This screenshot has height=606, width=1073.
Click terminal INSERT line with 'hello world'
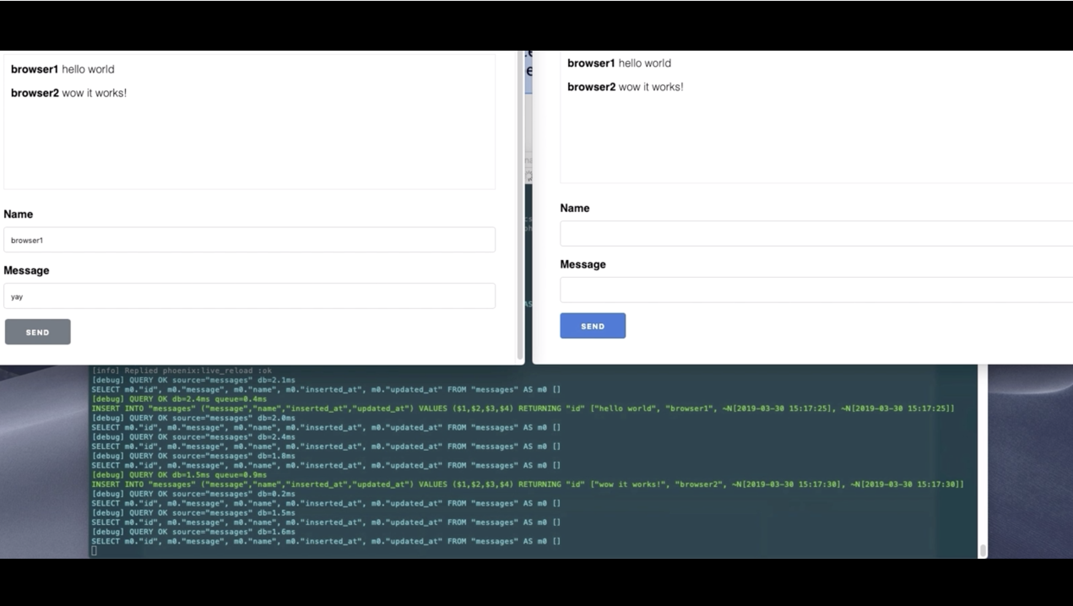(523, 409)
